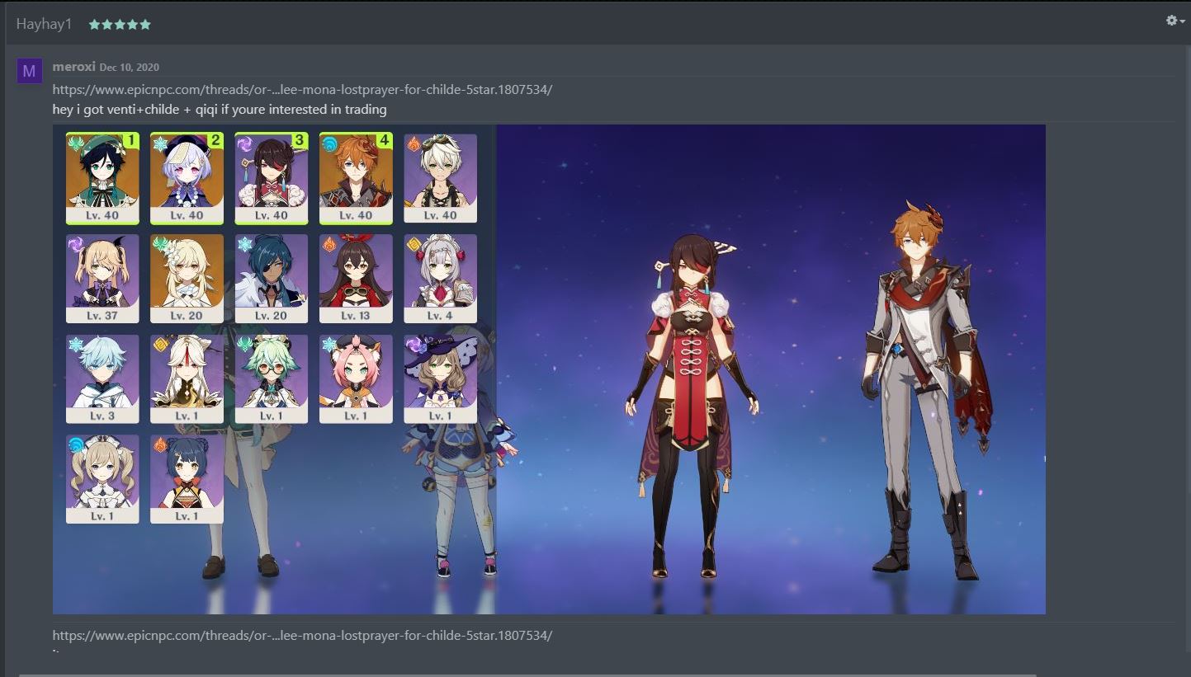Open the epicnpc thread link above the message
The image size is (1191, 677).
click(x=302, y=89)
